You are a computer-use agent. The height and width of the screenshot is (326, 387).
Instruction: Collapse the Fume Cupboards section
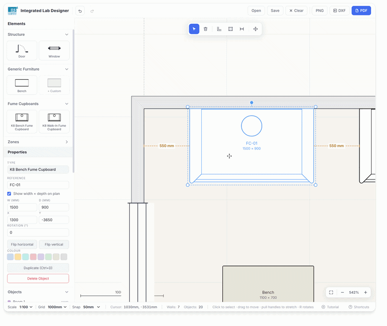(x=67, y=104)
